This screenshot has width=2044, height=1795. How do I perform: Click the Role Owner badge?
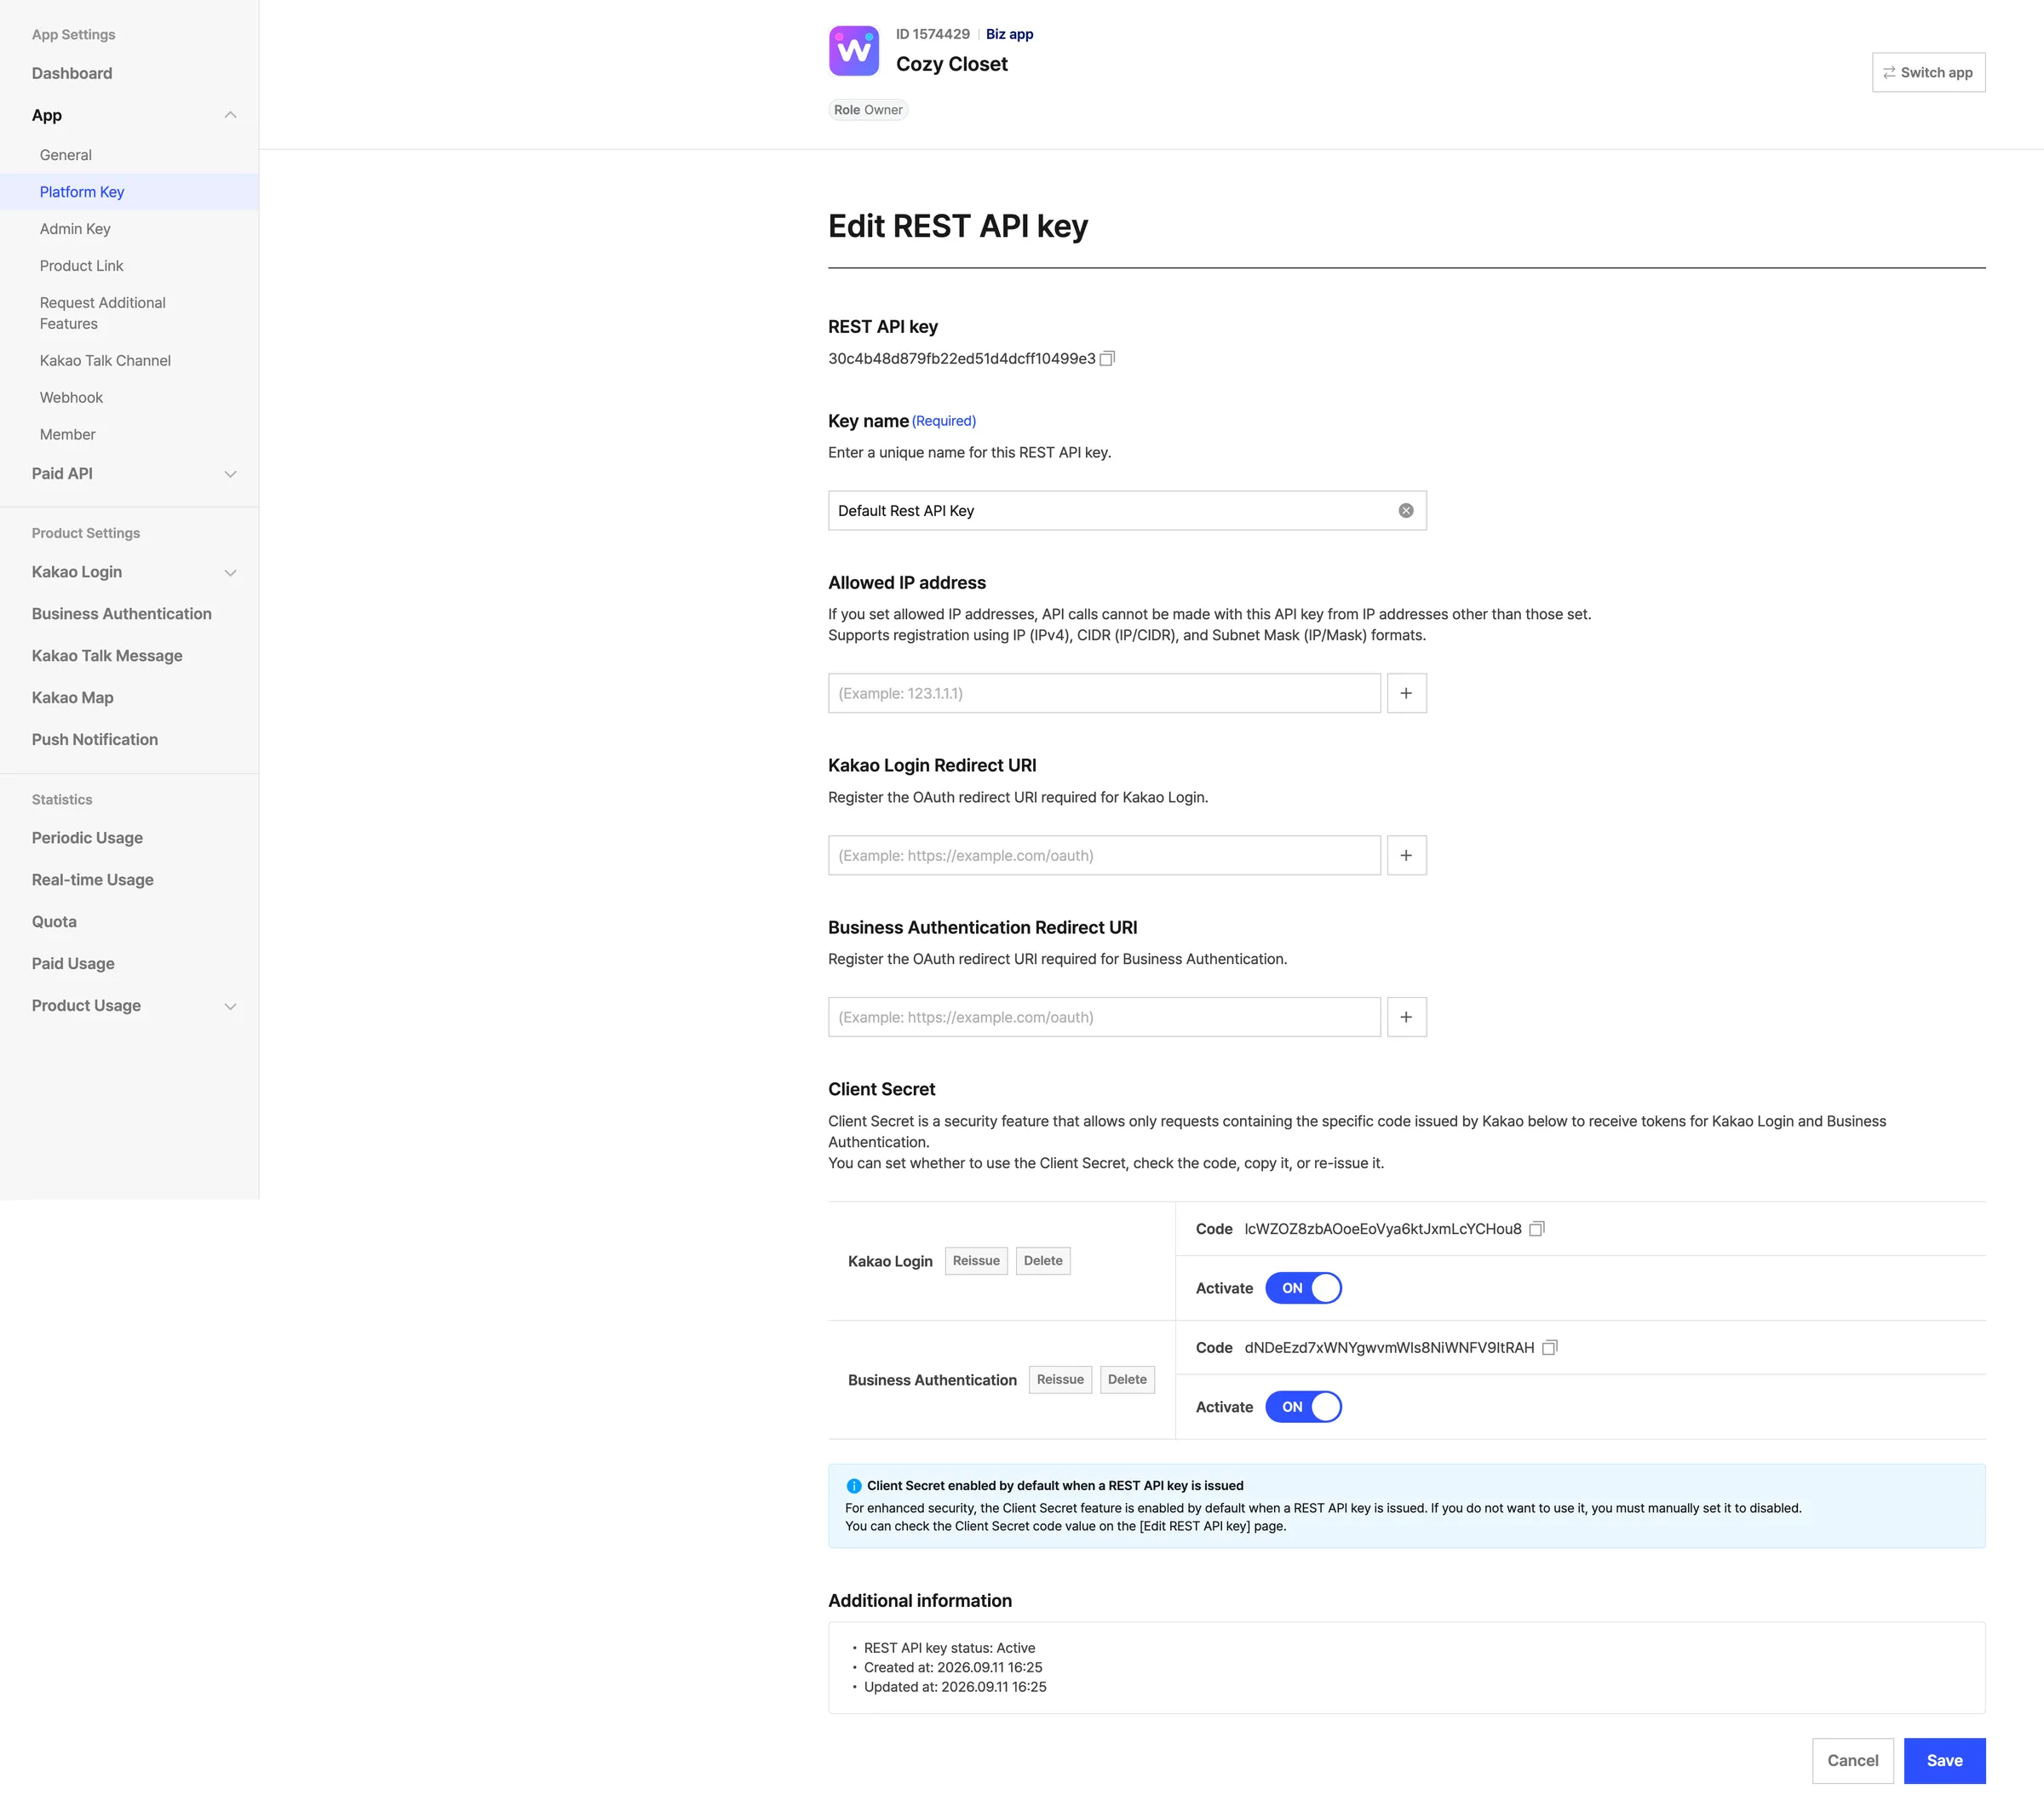pos(868,110)
